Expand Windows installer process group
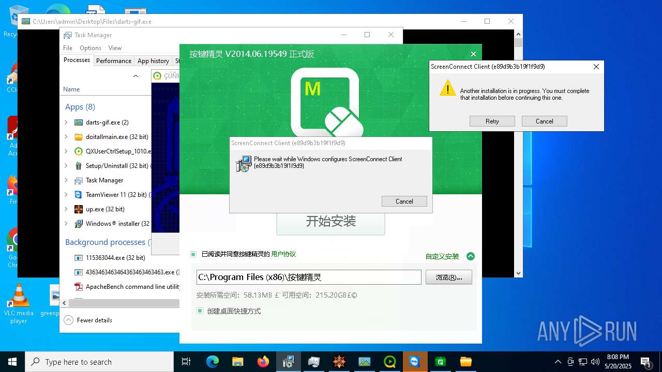This screenshot has width=662, height=372. [x=66, y=224]
